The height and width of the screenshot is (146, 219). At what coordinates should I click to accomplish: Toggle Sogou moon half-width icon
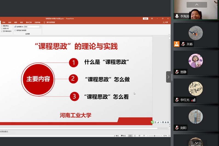point(158,122)
